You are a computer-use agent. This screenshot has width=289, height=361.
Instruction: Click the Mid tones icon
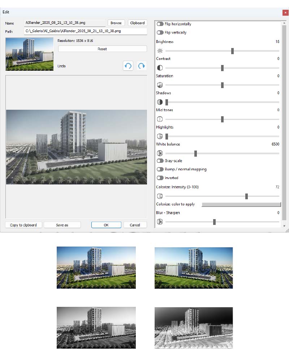[x=160, y=119]
